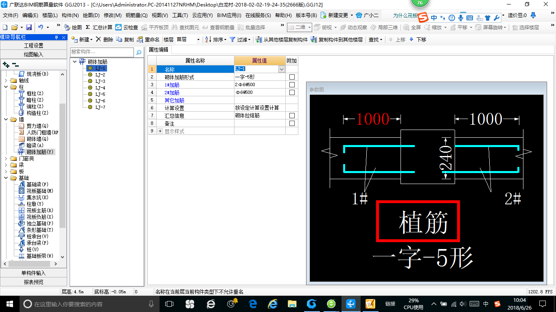This screenshot has height=312, width=556.
Task: Switch to the 属性编辑 tab
Action: click(x=159, y=50)
